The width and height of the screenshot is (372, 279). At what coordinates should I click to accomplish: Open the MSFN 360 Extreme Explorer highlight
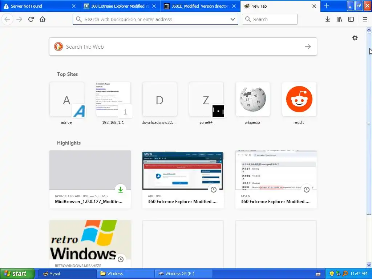click(276, 179)
